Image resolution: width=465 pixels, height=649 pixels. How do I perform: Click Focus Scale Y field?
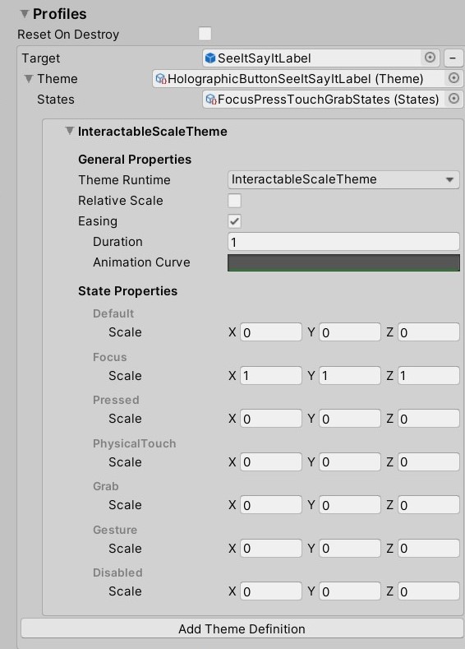[350, 375]
